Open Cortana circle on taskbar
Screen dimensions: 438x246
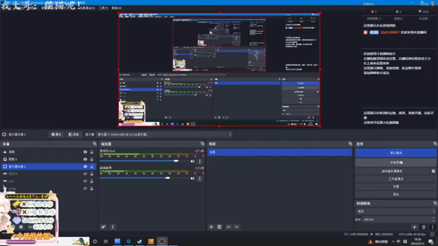95,241
